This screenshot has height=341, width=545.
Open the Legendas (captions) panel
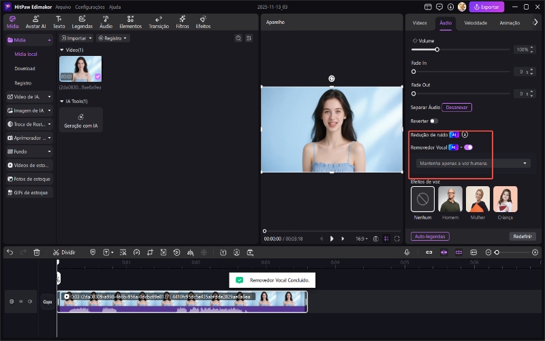coord(82,22)
